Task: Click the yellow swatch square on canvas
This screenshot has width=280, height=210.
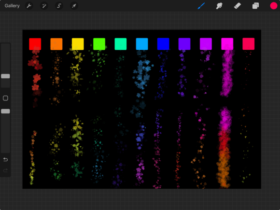Action: (x=78, y=44)
